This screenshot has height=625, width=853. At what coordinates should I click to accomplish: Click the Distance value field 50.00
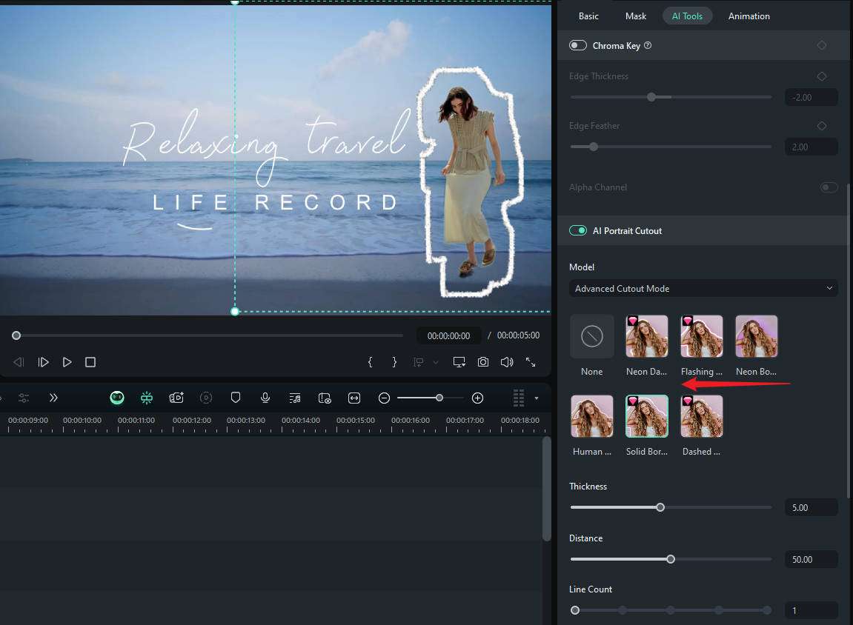coord(811,559)
